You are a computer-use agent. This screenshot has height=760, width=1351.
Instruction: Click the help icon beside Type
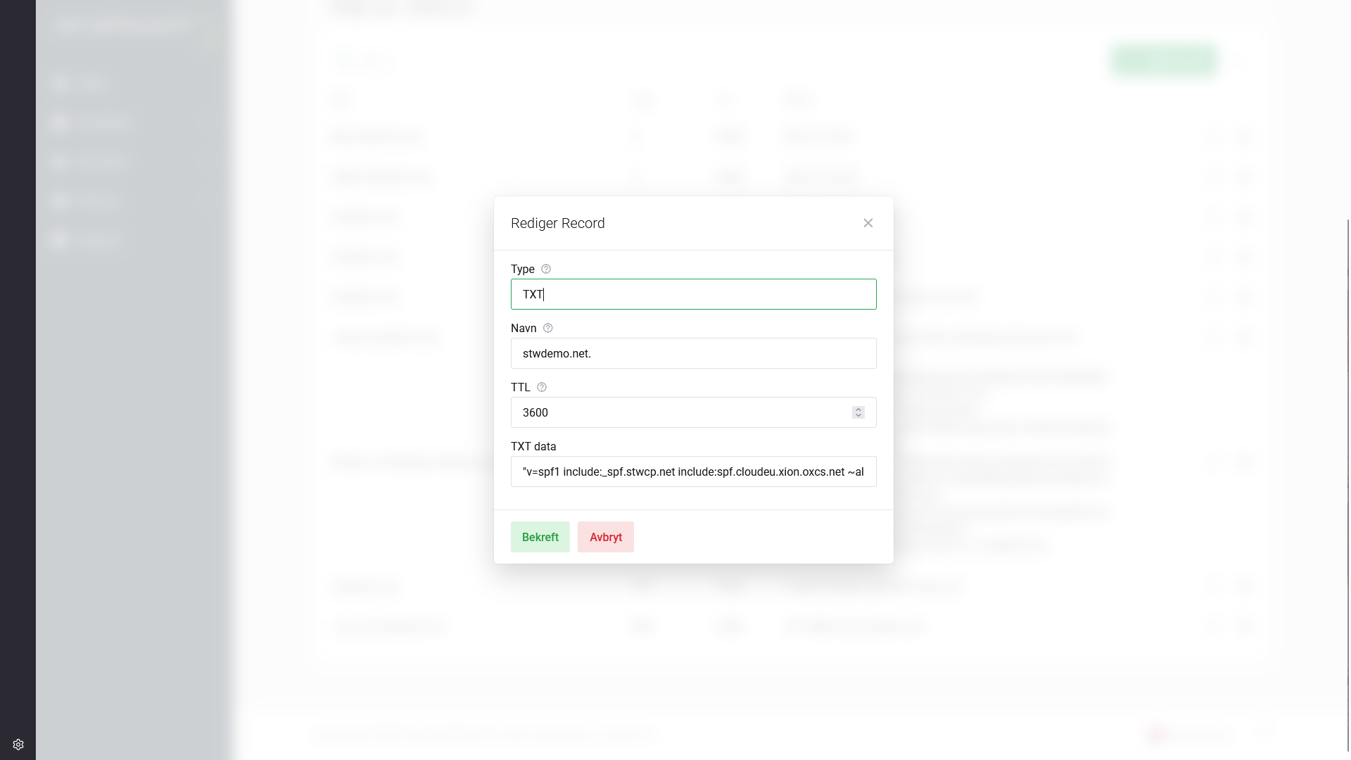546,269
